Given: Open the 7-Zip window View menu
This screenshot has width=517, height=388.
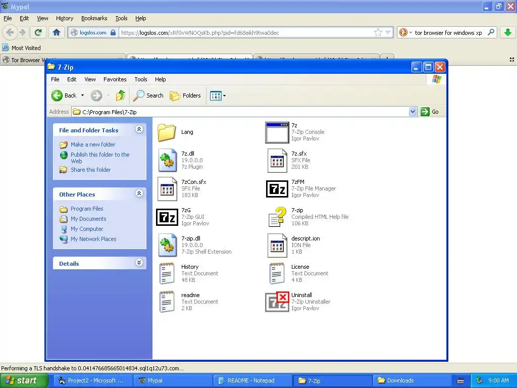Looking at the screenshot, I should (x=90, y=79).
